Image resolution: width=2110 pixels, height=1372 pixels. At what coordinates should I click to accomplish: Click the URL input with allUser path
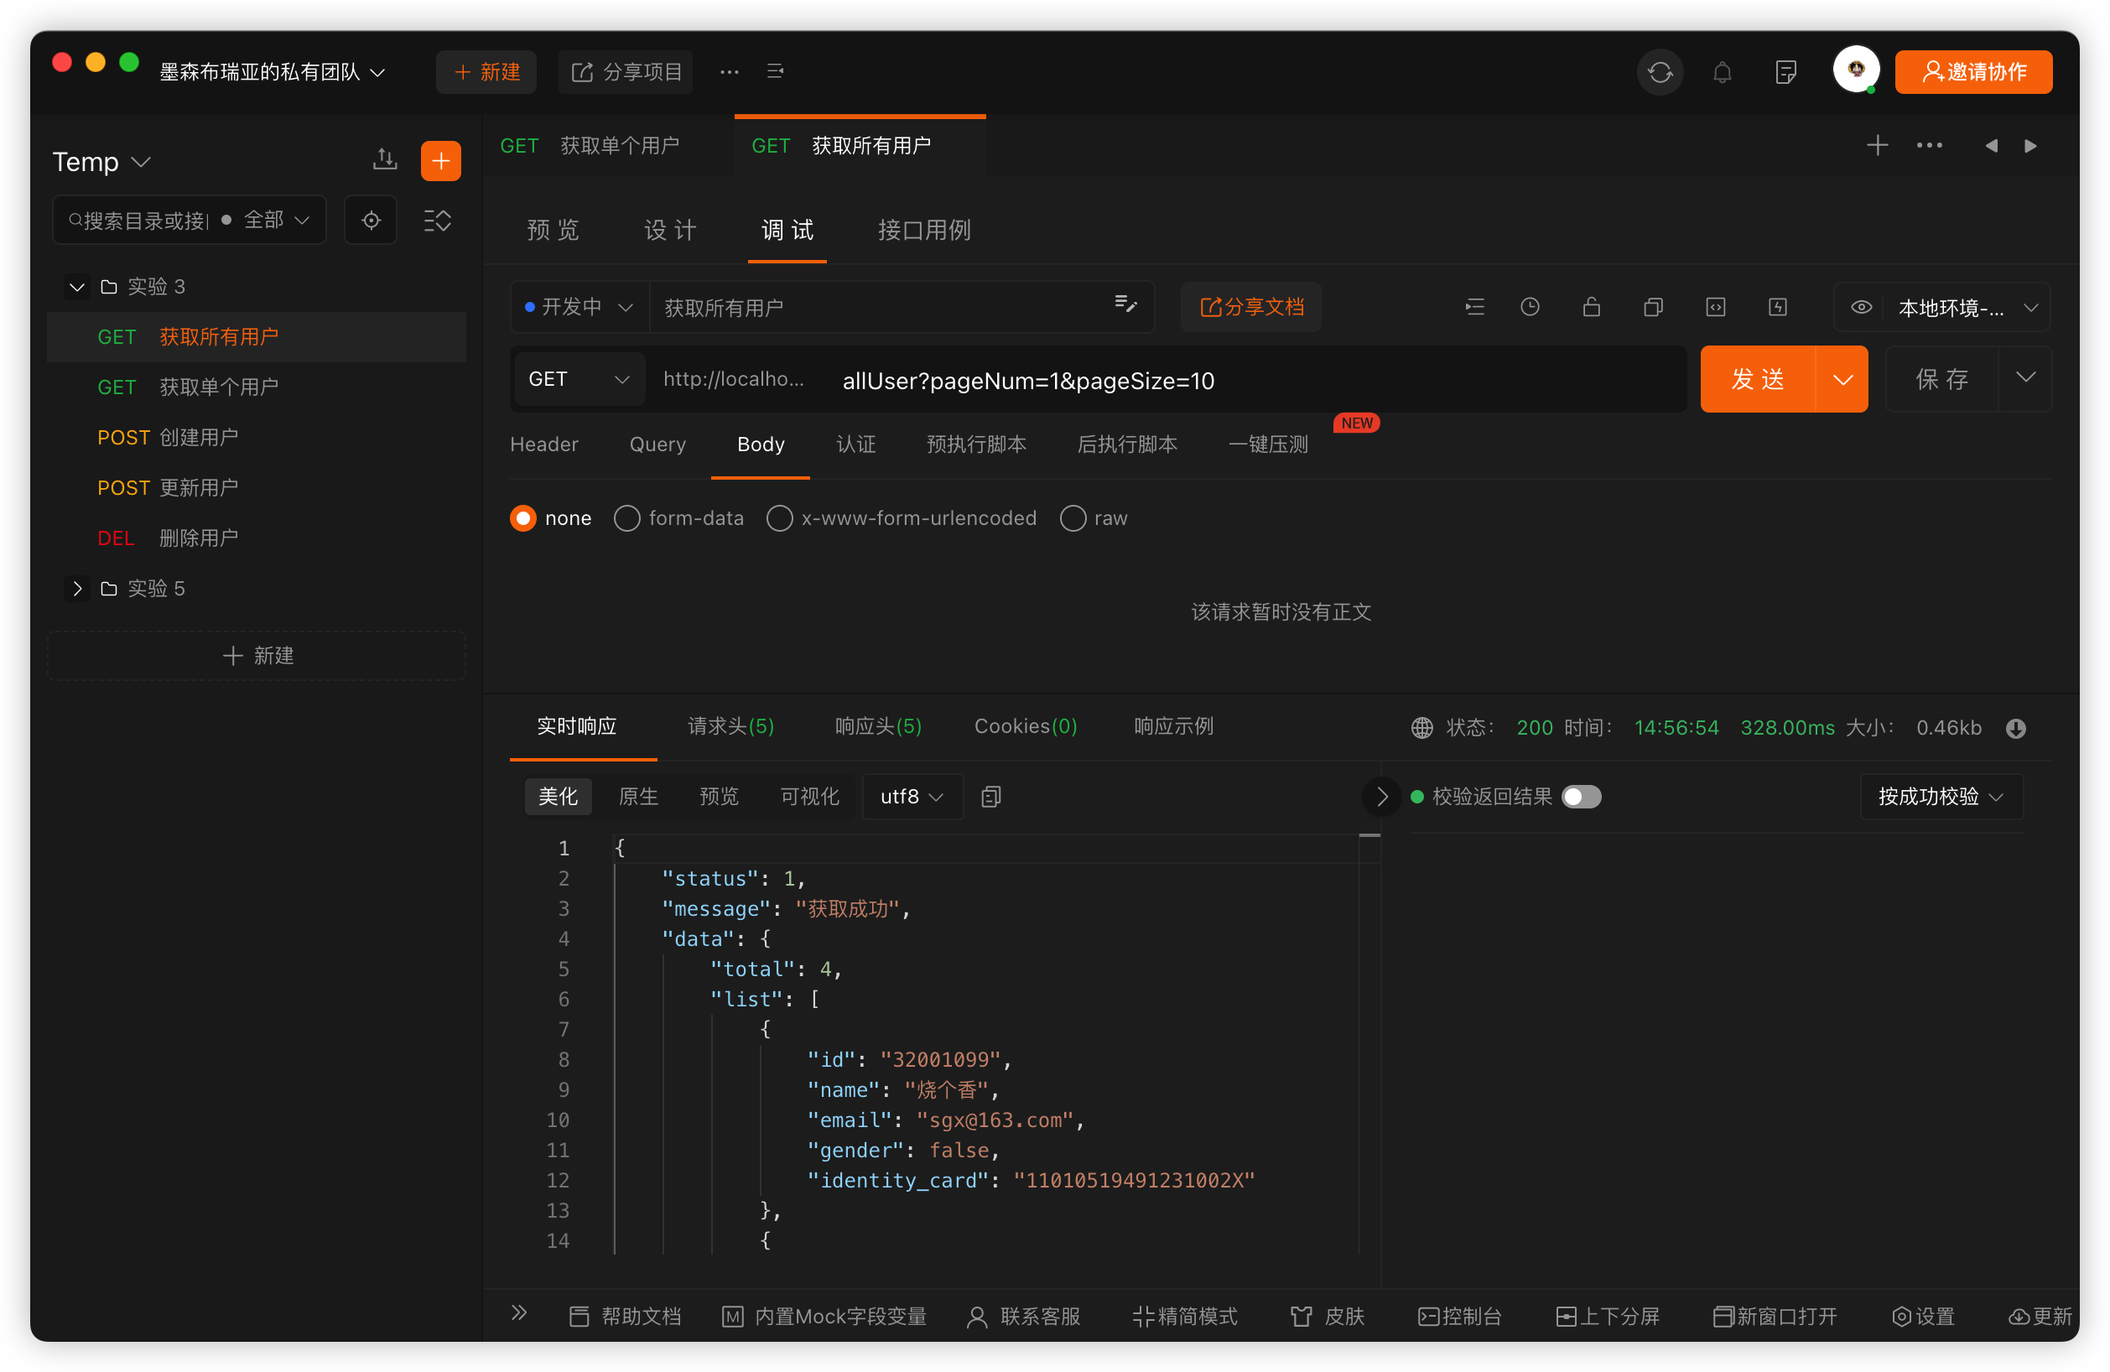click(x=1257, y=380)
